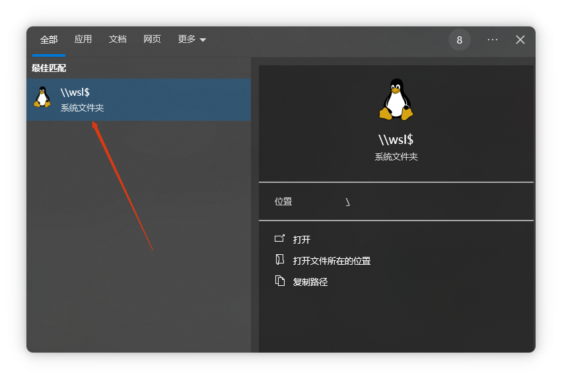
Task: Click the 系统文件夹 label in preview pane
Action: click(x=396, y=156)
